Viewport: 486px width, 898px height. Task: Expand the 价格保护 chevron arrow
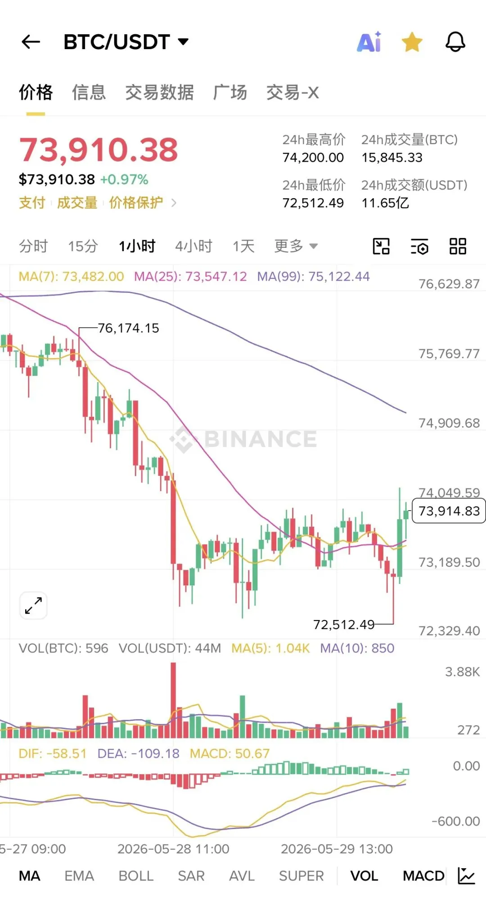pyautogui.click(x=174, y=203)
